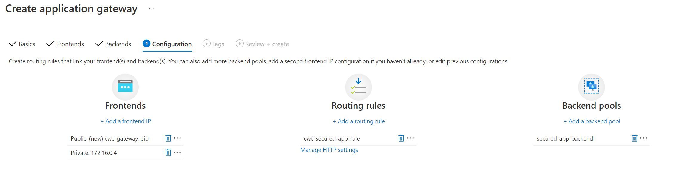Click Add a frontend IP
The height and width of the screenshot is (176, 673).
pos(125,121)
